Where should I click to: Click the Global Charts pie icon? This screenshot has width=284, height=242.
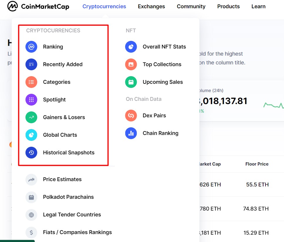31,135
